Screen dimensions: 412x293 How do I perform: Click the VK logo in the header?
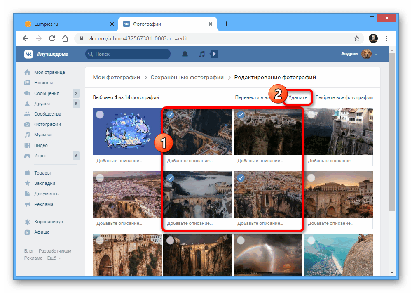click(28, 54)
